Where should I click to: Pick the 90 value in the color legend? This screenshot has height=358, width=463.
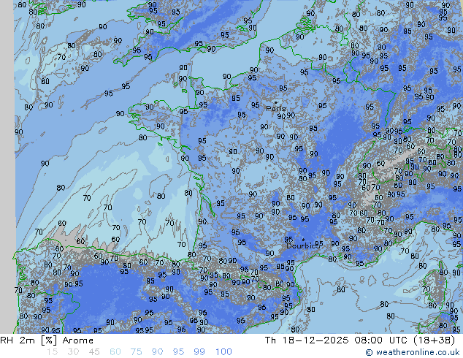tap(157, 352)
